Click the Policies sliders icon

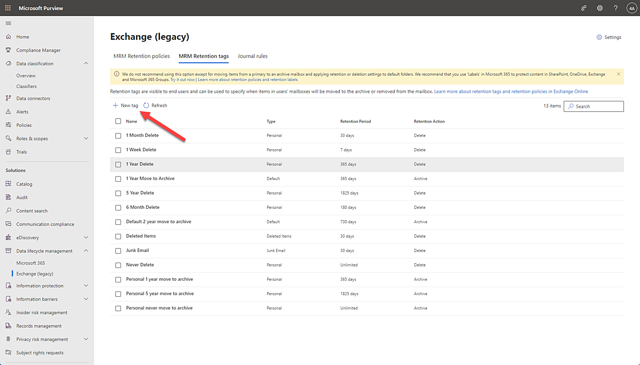(8, 125)
